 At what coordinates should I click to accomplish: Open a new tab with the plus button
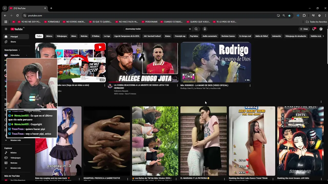pyautogui.click(x=51, y=8)
